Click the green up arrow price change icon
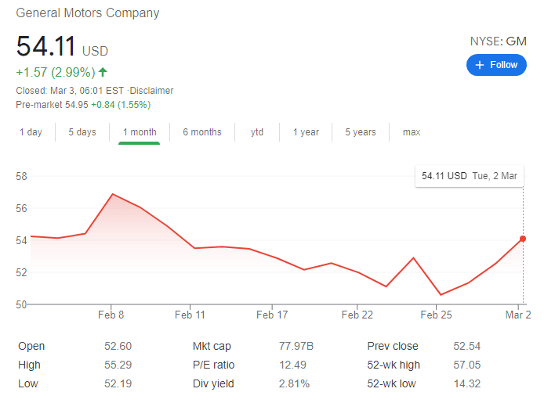This screenshot has width=555, height=403. pos(103,73)
